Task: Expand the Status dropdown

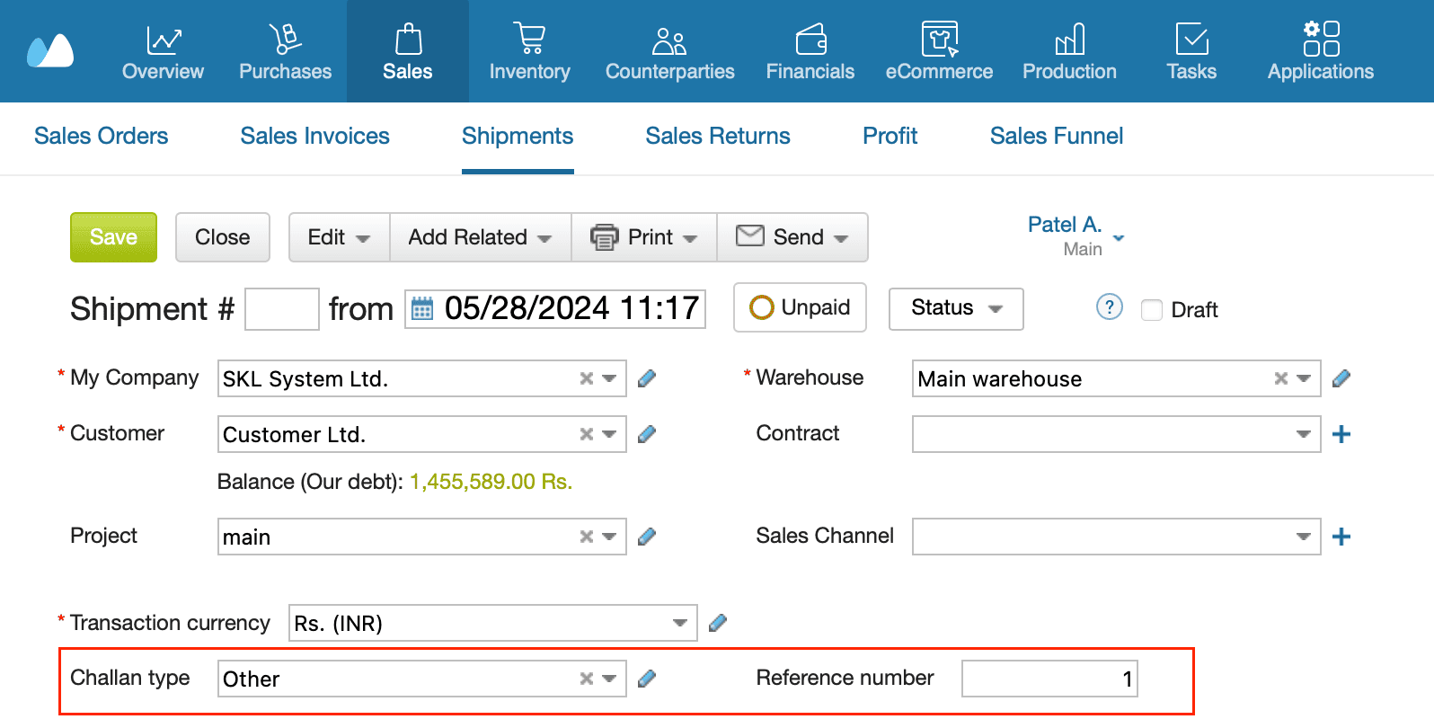Action: click(x=955, y=308)
